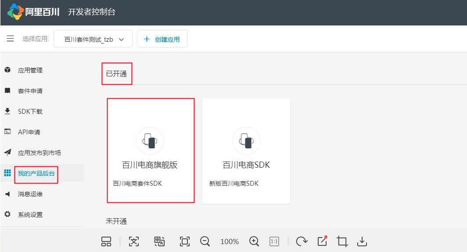
Task: Click the 100% zoom level text
Action: [x=230, y=241]
